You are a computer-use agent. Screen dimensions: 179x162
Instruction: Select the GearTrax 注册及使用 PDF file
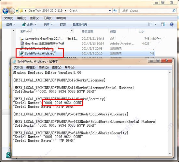[44, 44]
